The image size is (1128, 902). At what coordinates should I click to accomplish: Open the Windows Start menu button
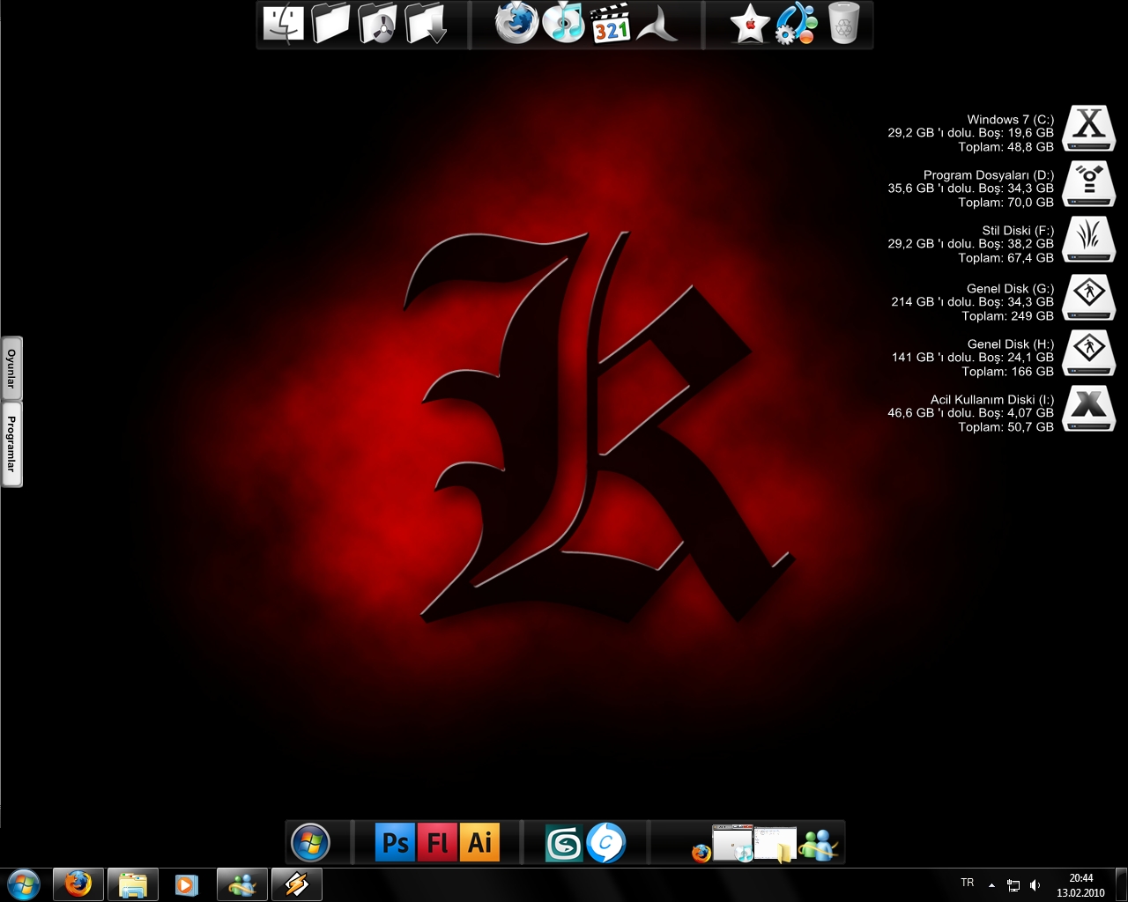click(x=24, y=884)
